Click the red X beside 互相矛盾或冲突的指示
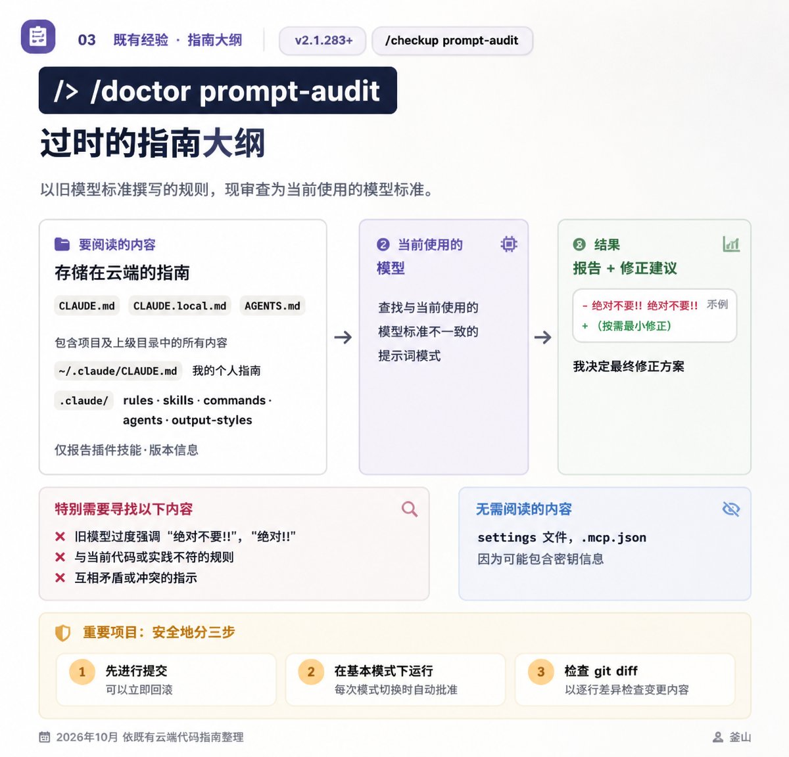This screenshot has height=757, width=789. click(60, 578)
